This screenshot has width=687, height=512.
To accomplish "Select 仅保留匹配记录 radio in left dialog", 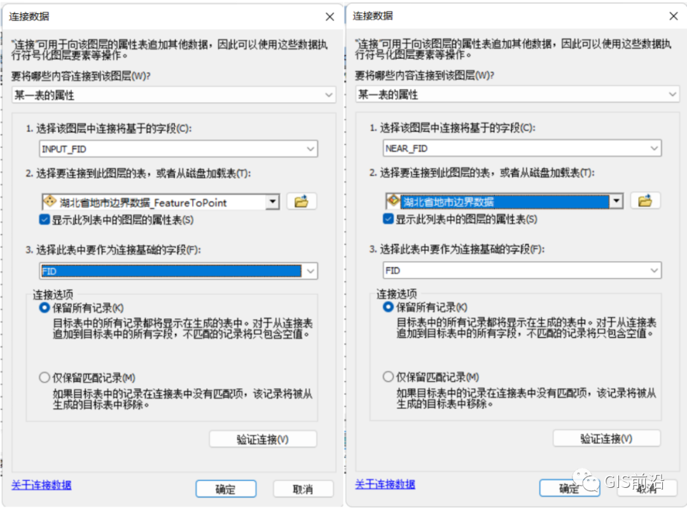I will 45,377.
